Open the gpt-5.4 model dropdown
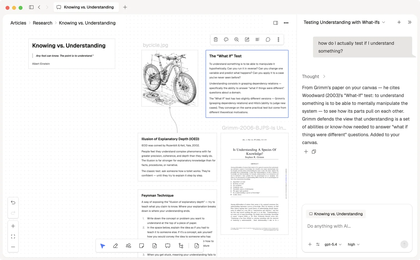420x260 pixels. coord(333,244)
